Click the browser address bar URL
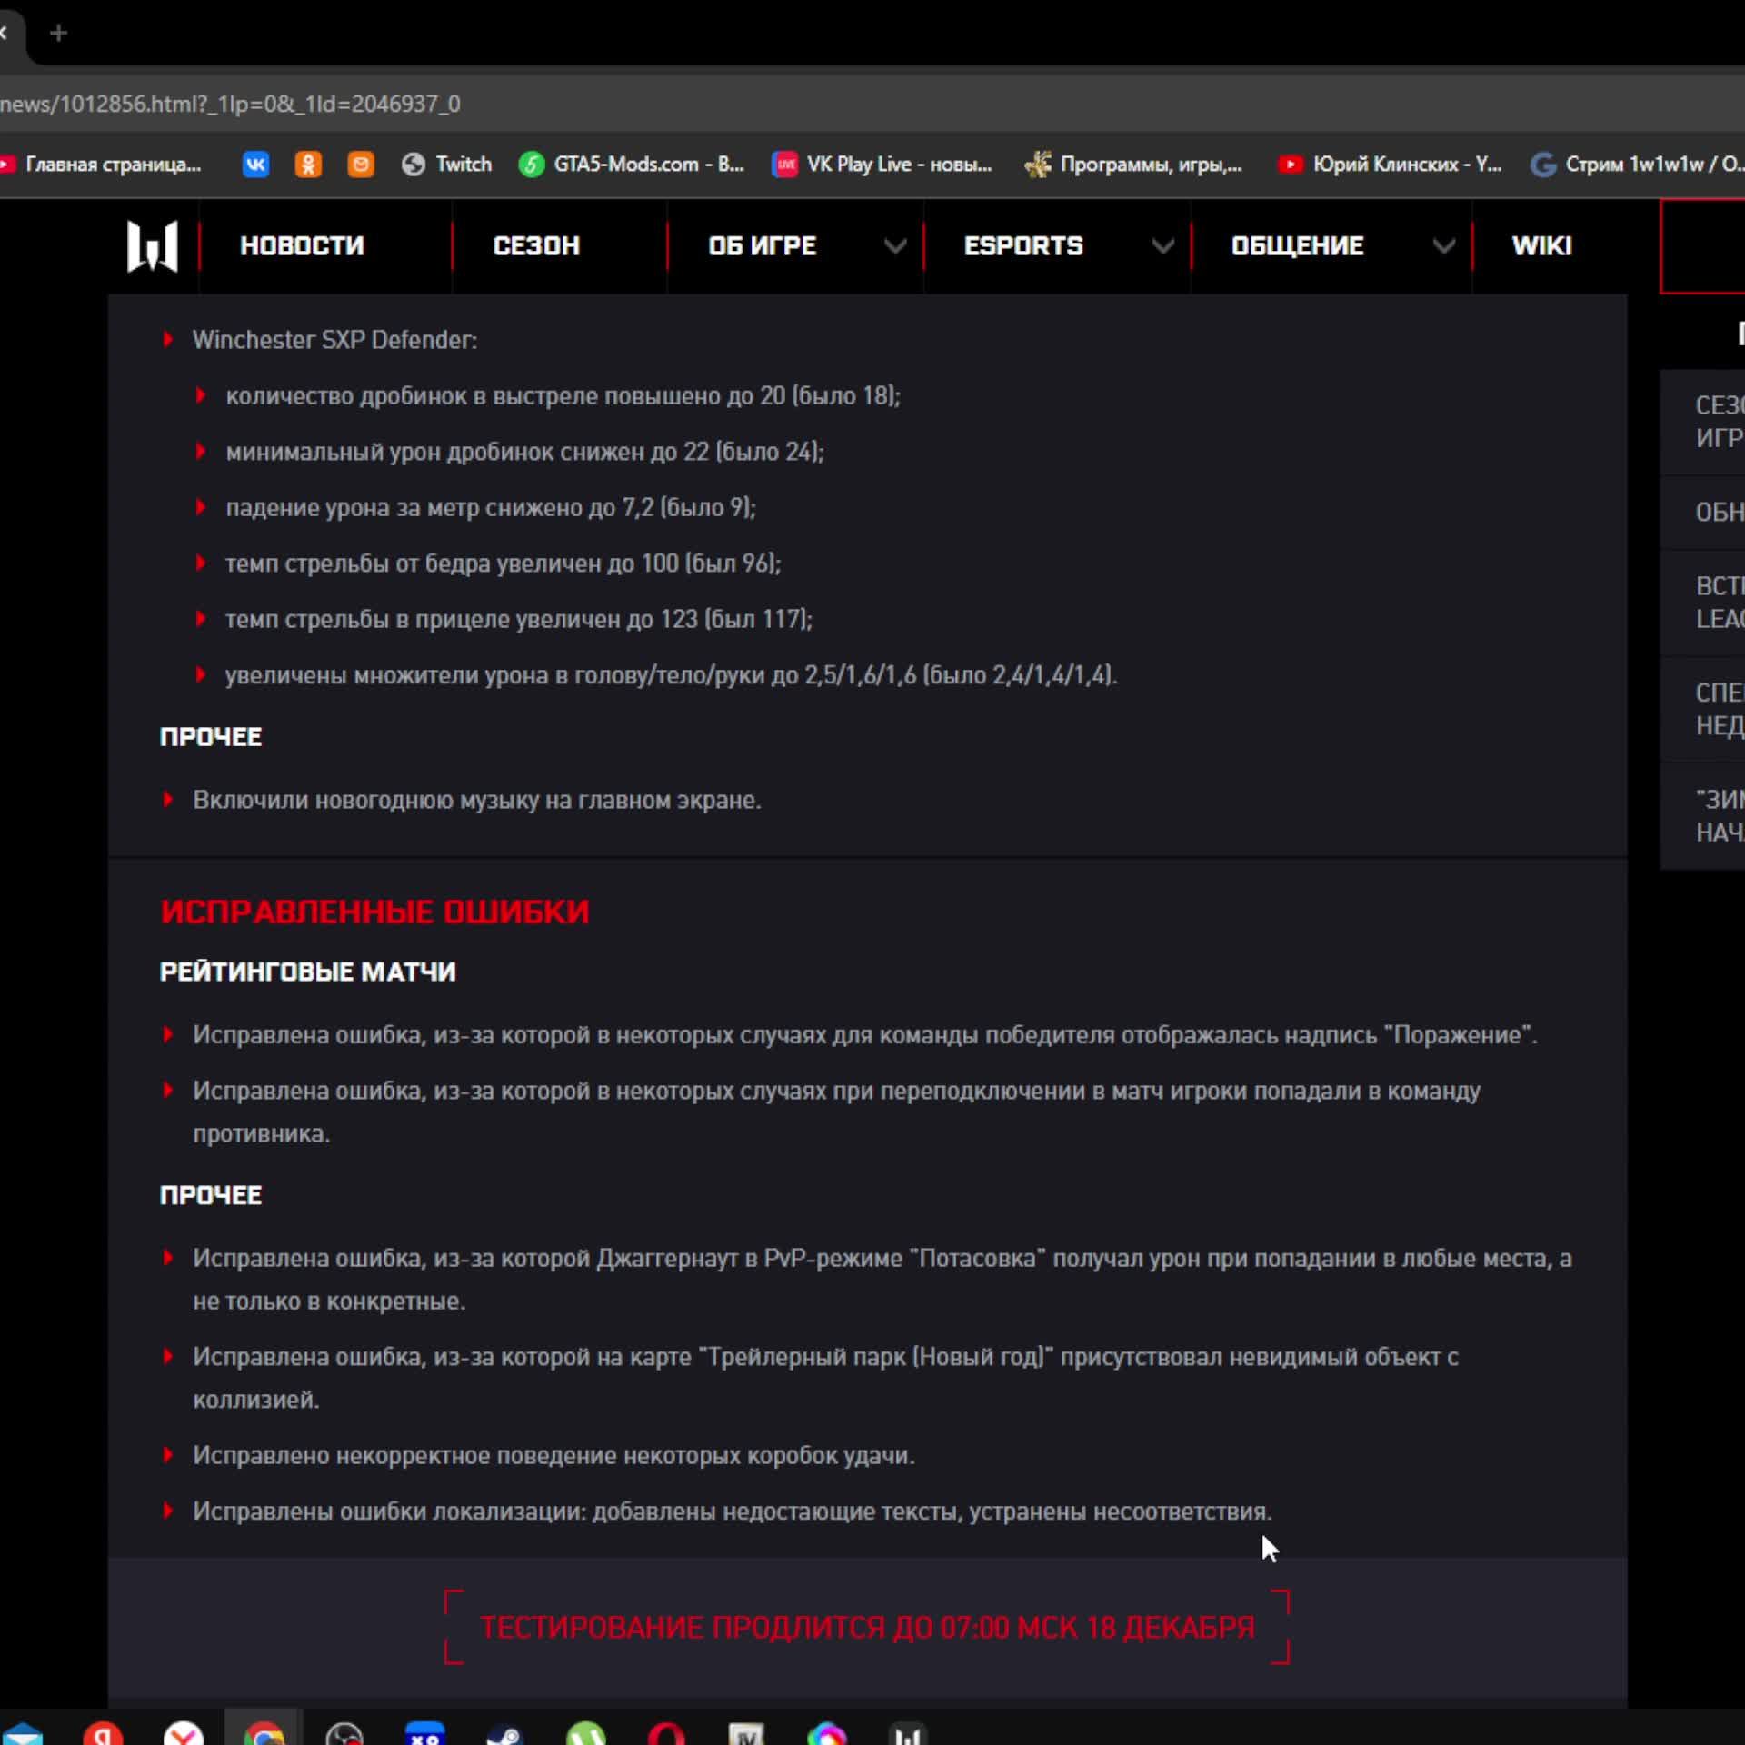Screen dimensions: 1745x1745 (x=231, y=105)
